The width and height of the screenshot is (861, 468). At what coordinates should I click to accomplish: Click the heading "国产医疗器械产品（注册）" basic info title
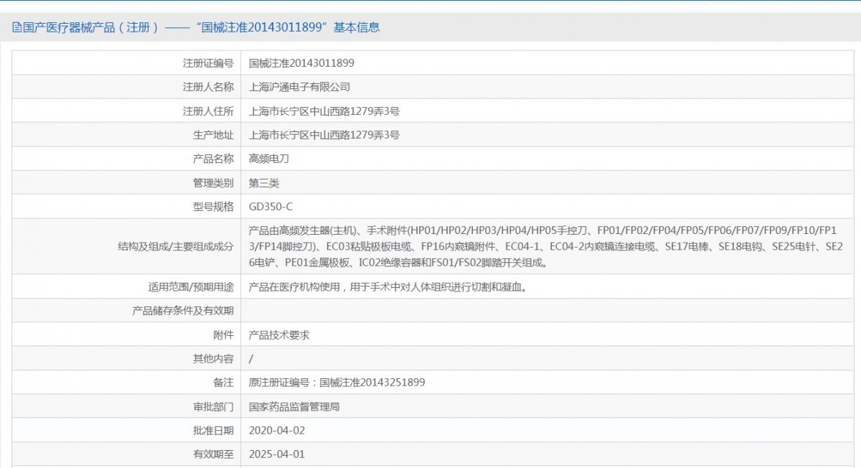coord(201,28)
